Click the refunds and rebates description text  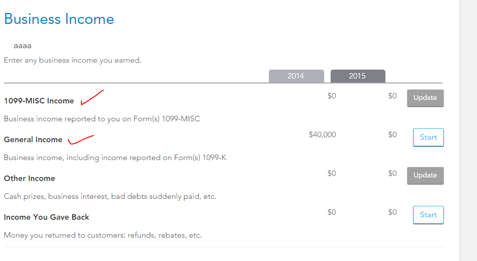coord(103,235)
